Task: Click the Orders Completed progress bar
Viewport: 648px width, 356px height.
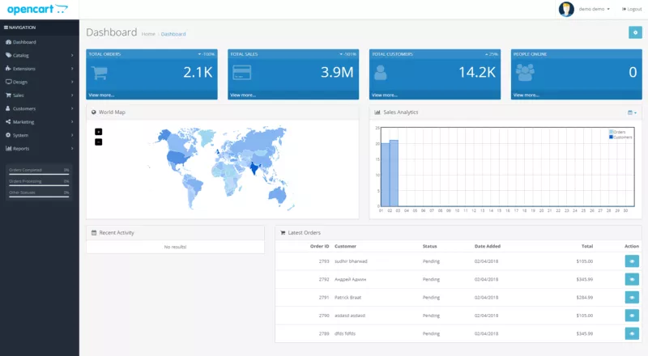Action: 39,174
